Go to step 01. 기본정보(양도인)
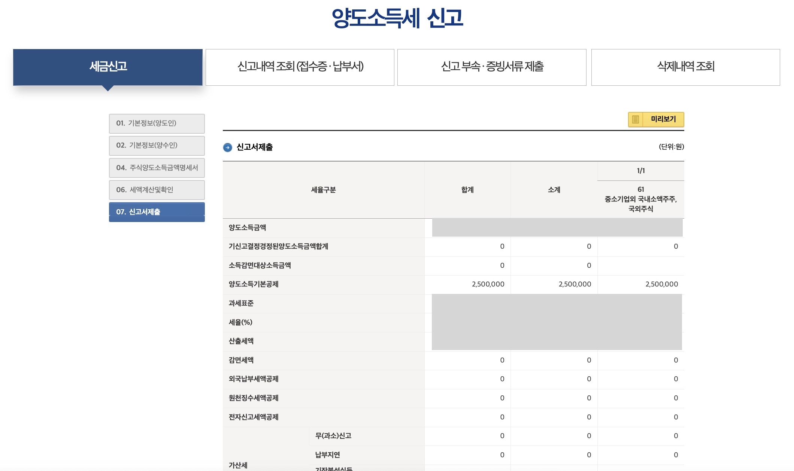Screen dimensions: 794x471 (157, 124)
